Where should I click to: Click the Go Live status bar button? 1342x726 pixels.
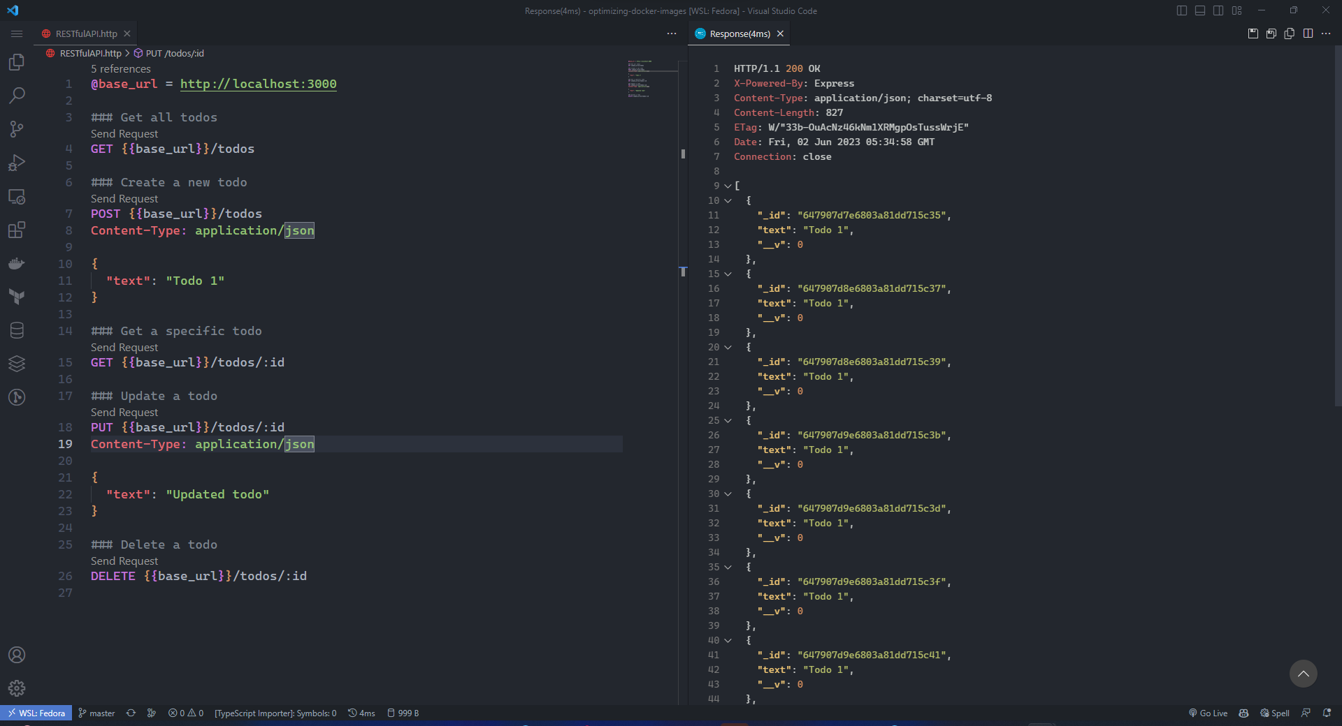click(1208, 713)
